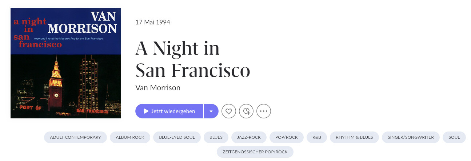Screen dimensions: 471x161
Task: Click the R&B genre tag
Action: click(x=317, y=137)
